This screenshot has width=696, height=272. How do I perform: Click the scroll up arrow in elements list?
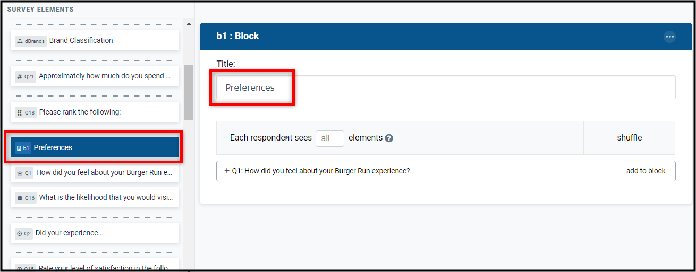[x=189, y=24]
